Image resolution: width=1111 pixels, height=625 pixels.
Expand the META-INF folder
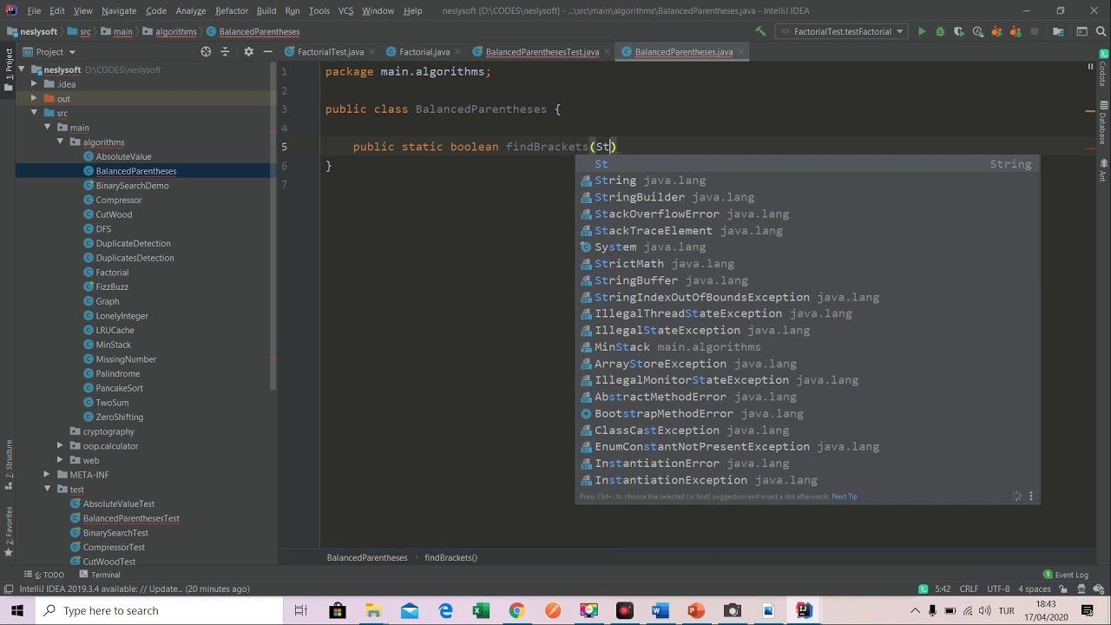(x=47, y=475)
